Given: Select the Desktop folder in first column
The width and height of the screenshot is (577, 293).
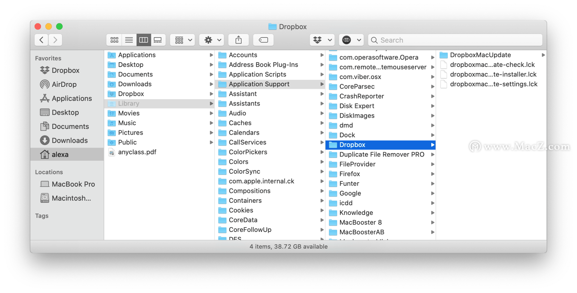Looking at the screenshot, I should coord(159,65).
